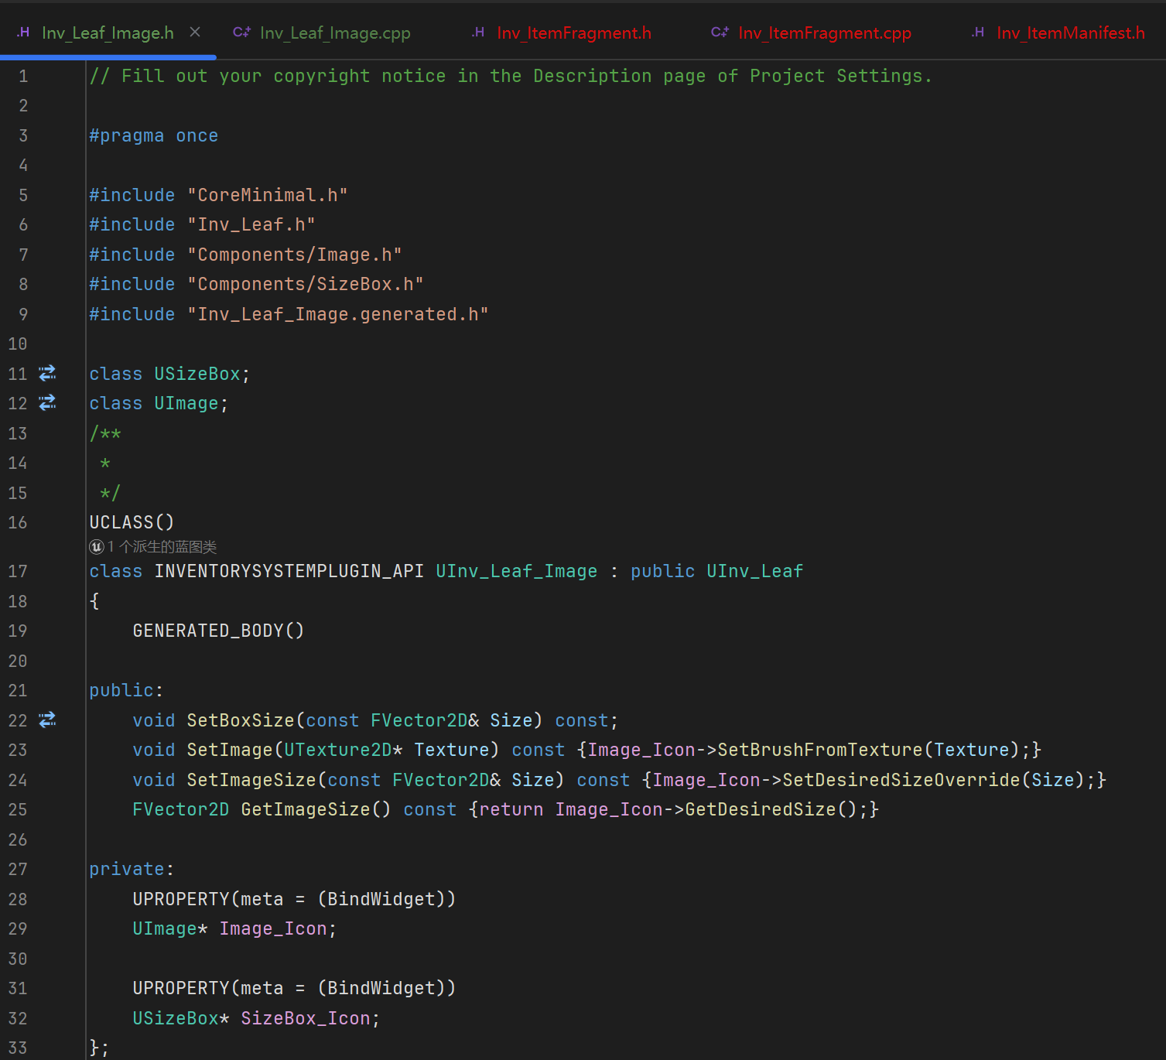Image resolution: width=1166 pixels, height=1060 pixels.
Task: Click the UInv_Leaf_Image class name
Action: point(516,571)
